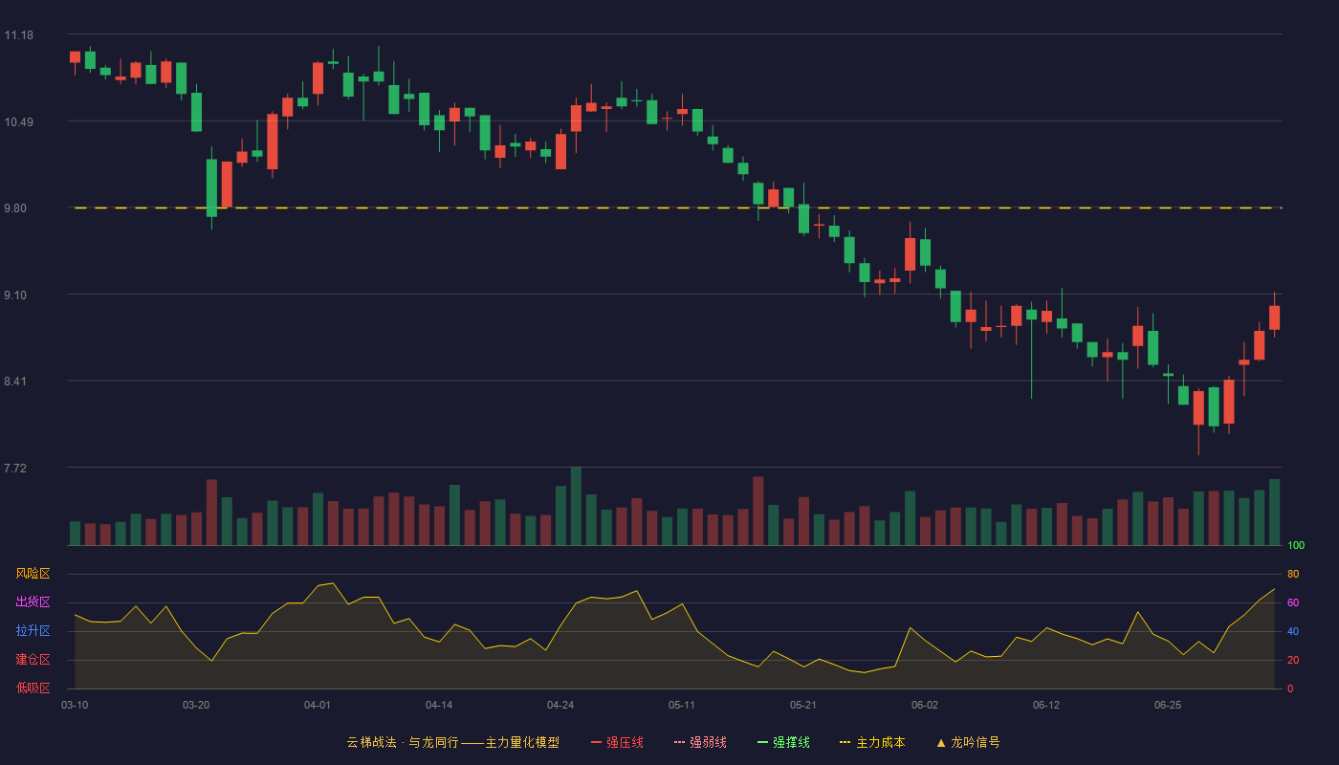Click the green 强撑线 legend line icon
Screen dimensions: 1339x765
click(x=762, y=742)
